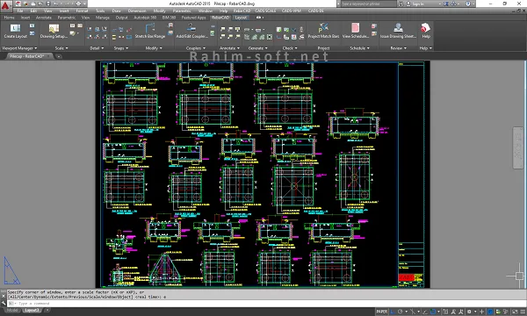
Task: Click the Autodesk Exchange icon in the title bar
Action: click(x=446, y=4)
